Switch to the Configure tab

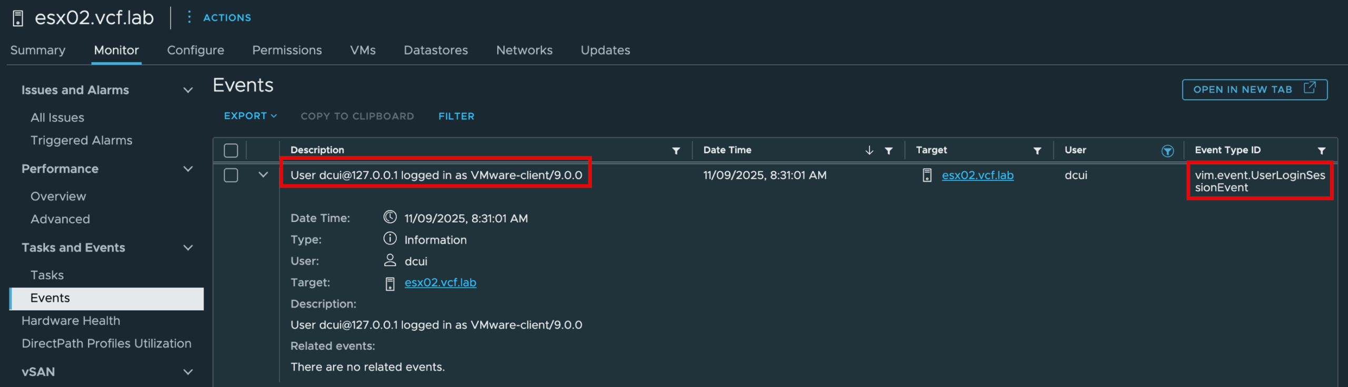(195, 50)
